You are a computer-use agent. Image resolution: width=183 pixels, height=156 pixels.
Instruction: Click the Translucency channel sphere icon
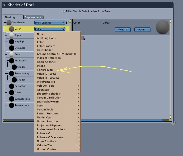(12, 105)
